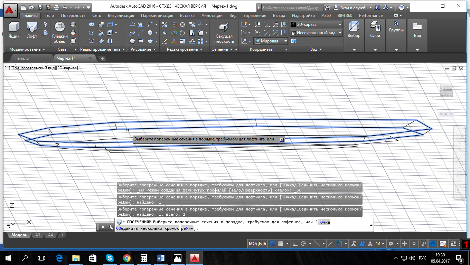Open Google Chrome from the taskbar
The image size is (470, 265).
[126, 258]
